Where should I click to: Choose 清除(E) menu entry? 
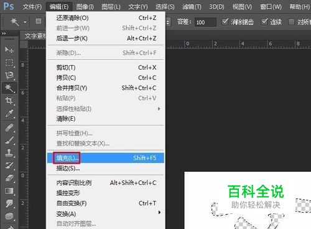tap(106, 119)
